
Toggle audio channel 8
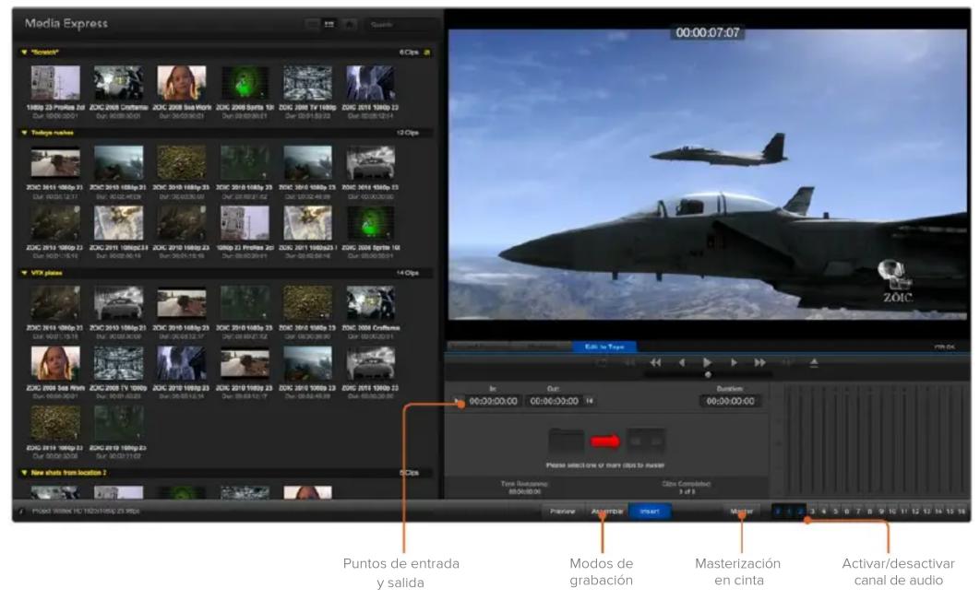click(869, 512)
